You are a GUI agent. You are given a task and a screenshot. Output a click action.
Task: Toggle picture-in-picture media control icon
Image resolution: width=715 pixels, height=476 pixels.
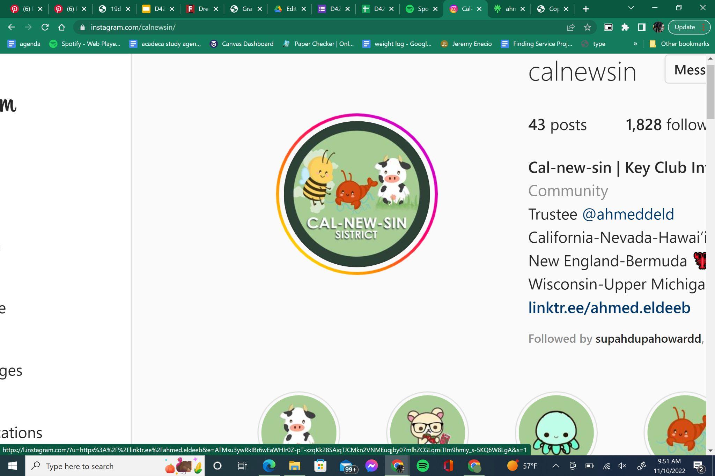(608, 27)
